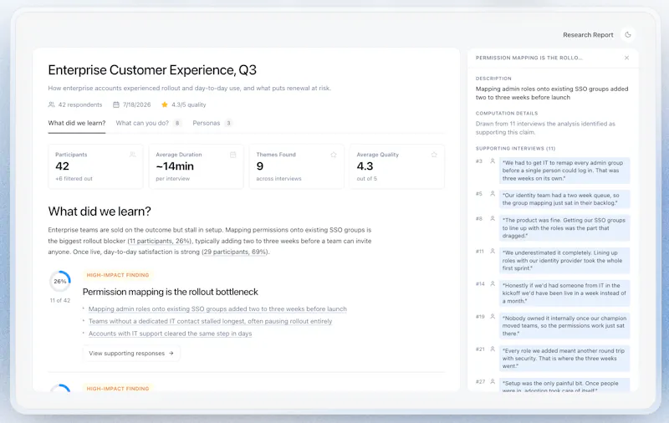Select quote 'Nobody owned it internally'
669x423 pixels.
[x=564, y=326]
